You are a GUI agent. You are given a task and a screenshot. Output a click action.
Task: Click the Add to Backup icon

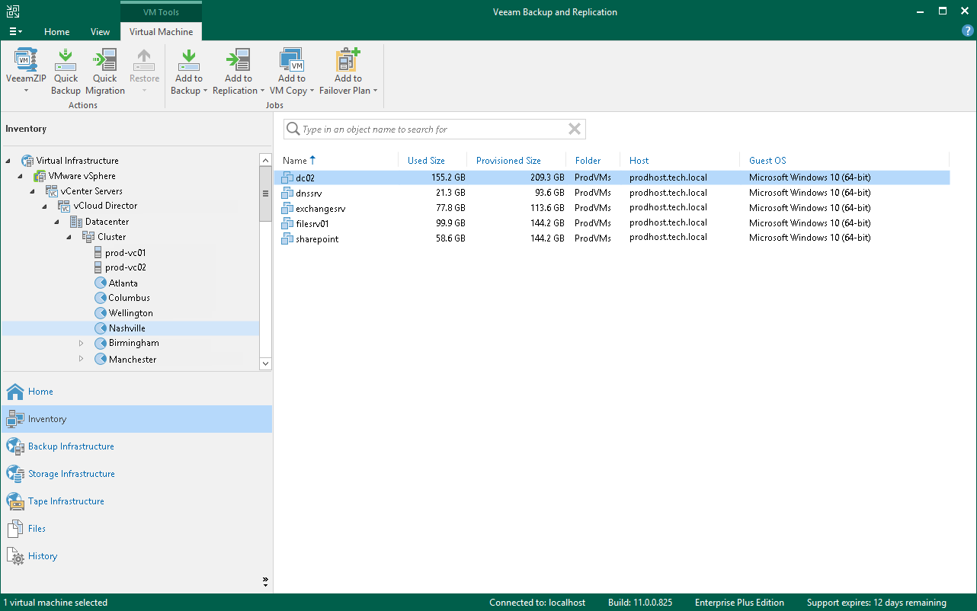pos(189,60)
